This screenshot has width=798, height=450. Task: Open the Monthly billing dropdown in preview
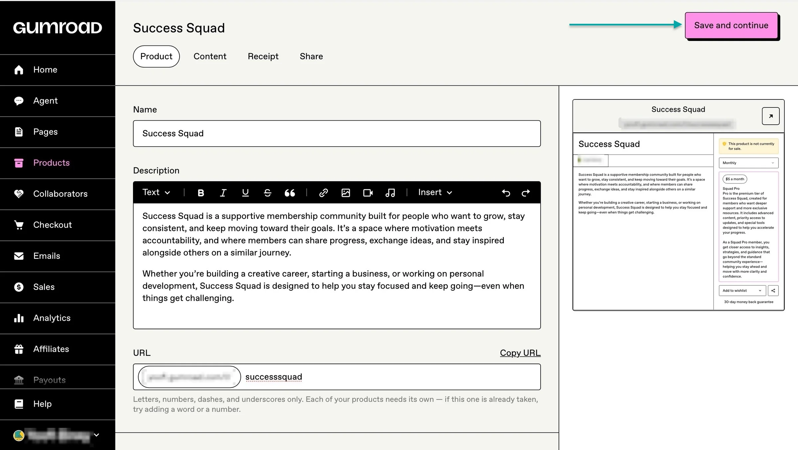(749, 163)
